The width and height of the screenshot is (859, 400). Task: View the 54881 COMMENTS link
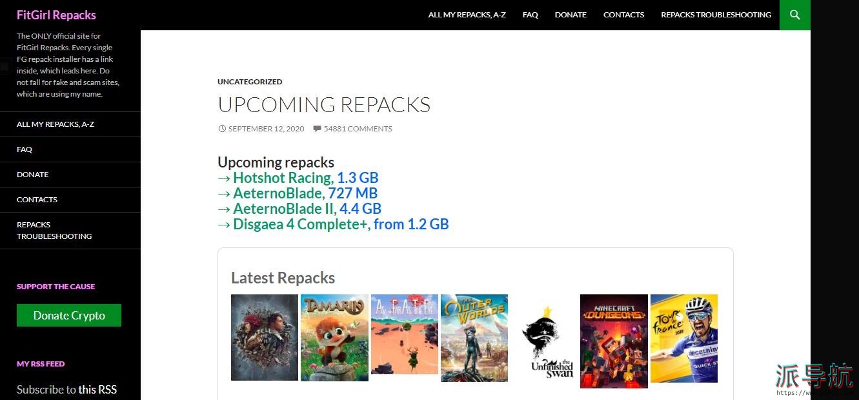coord(358,129)
